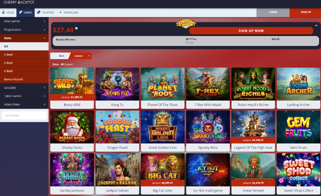
Task: Click the Login button
Action: pos(273,12)
